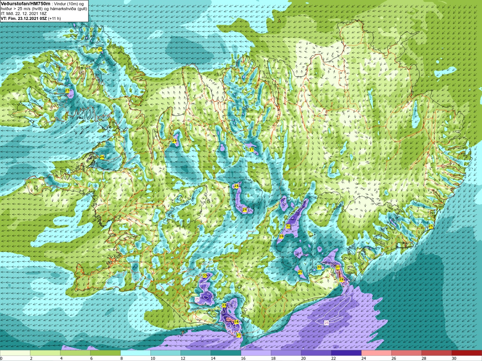
Task: Click the yellow gust marker labeled 34
Action: [236, 322]
